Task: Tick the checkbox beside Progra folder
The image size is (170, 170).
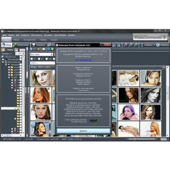Action: (21, 72)
